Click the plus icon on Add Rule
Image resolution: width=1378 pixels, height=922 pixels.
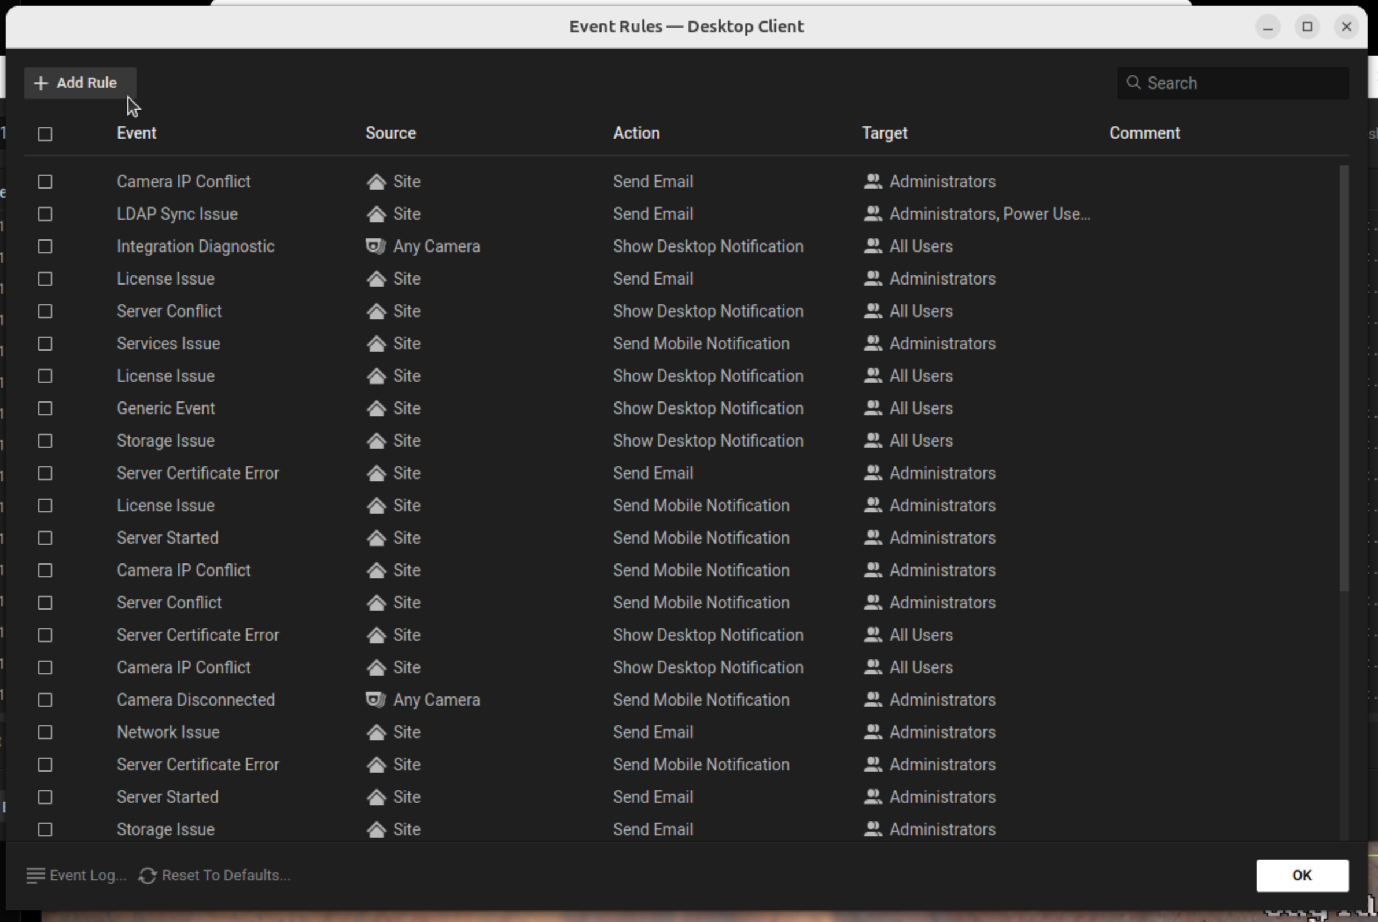[x=40, y=83]
